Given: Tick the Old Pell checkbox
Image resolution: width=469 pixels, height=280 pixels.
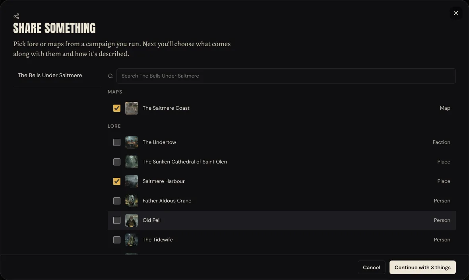Looking at the screenshot, I should (x=116, y=220).
